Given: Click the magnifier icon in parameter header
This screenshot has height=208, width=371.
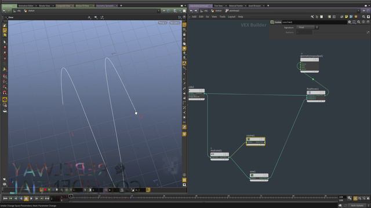Looking at the screenshot, I should click(359, 22).
